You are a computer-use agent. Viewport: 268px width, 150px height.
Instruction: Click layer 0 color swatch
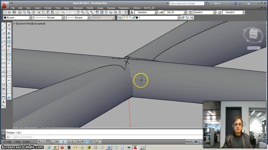[137, 17]
